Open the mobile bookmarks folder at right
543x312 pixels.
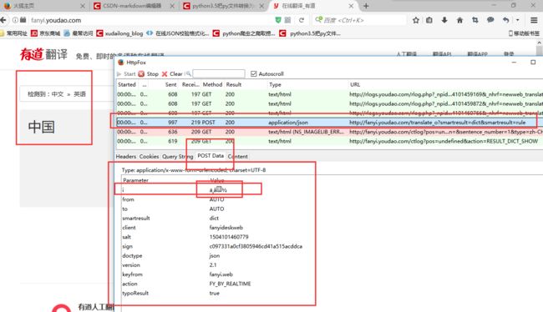(524, 33)
